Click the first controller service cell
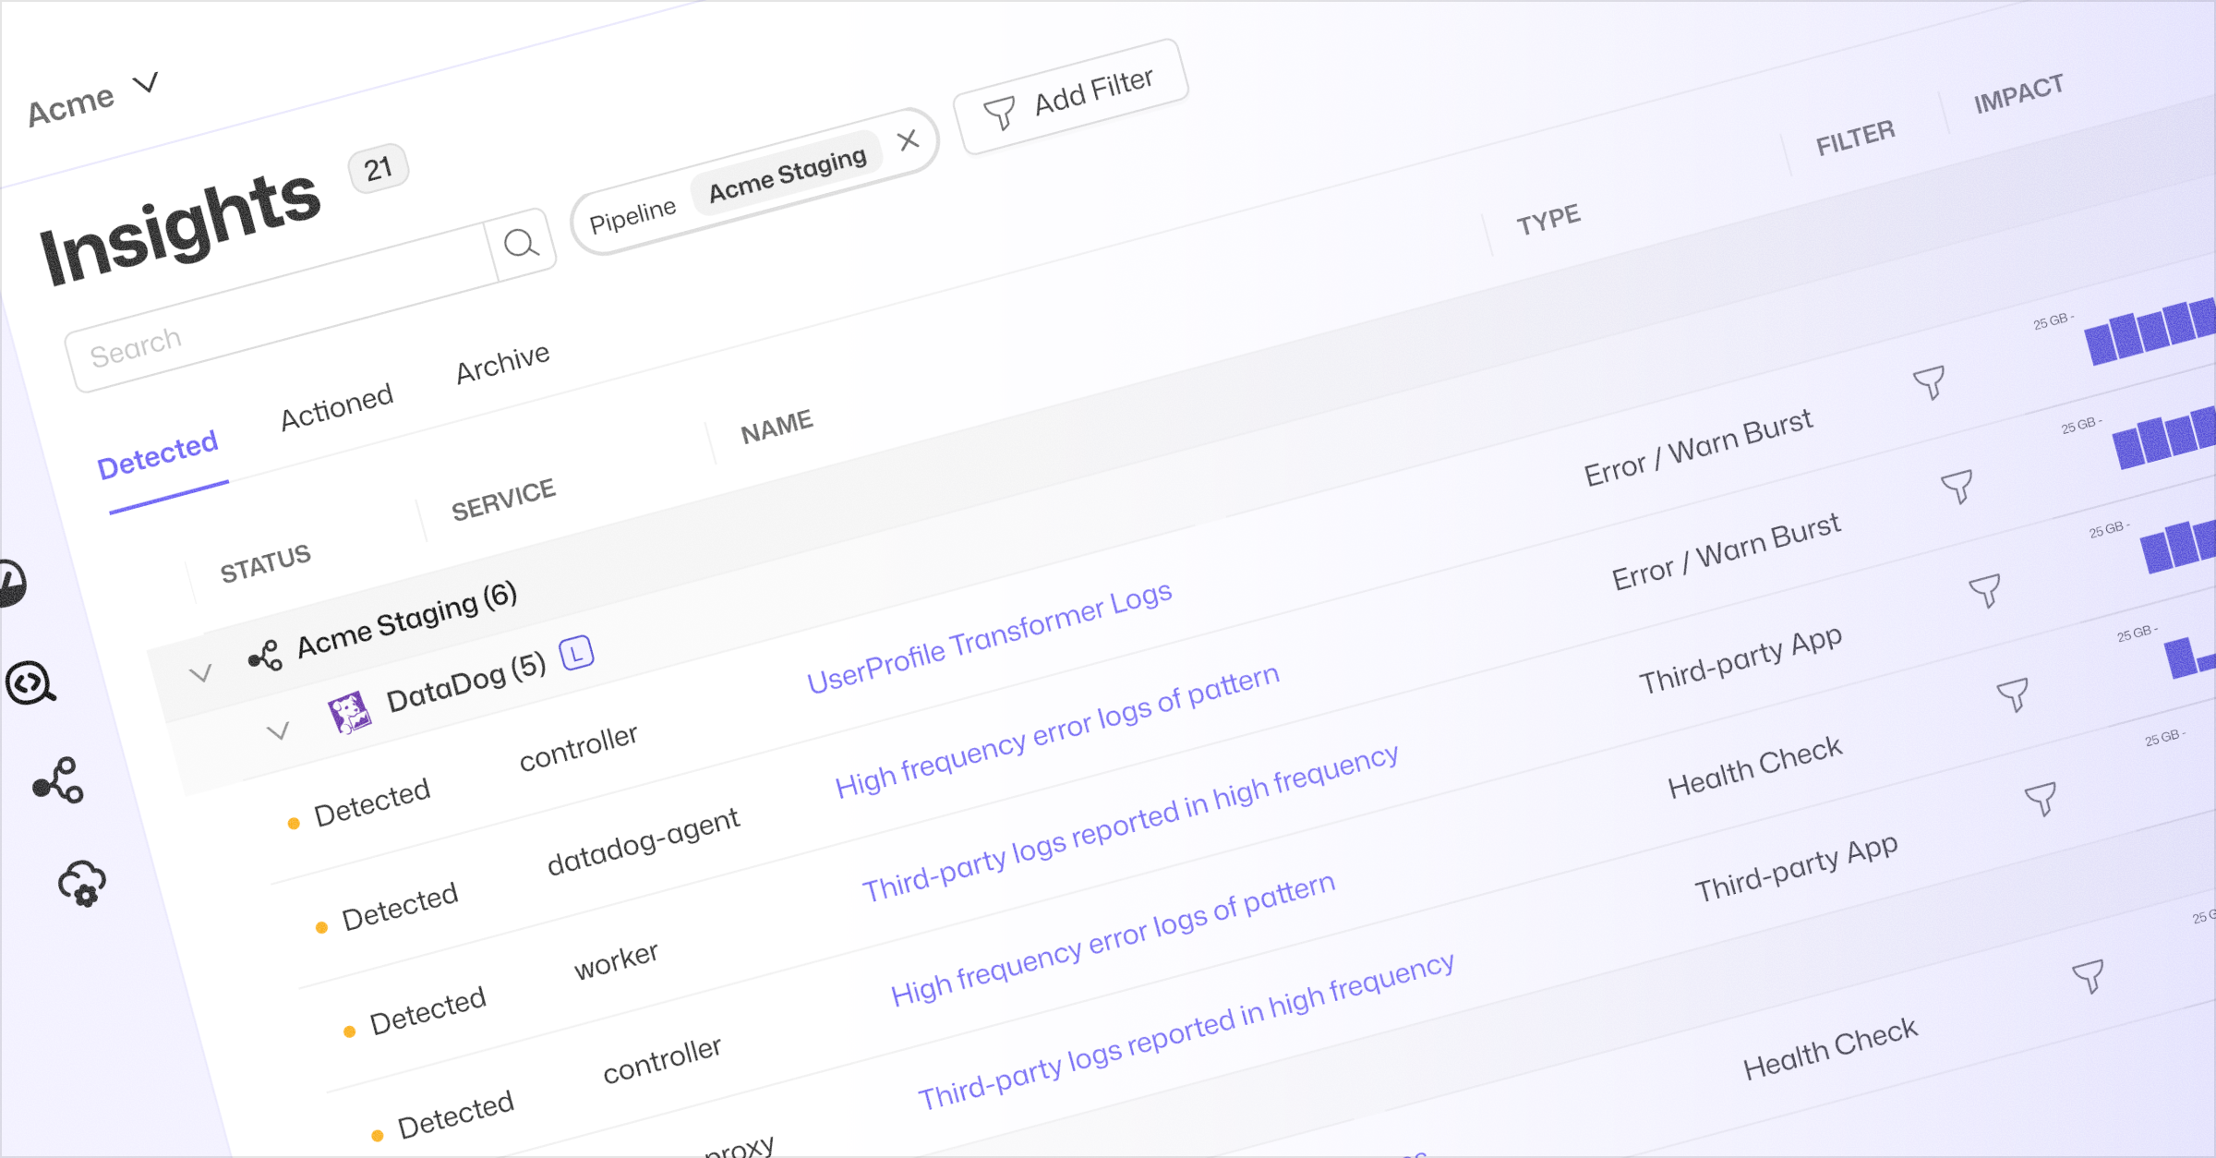This screenshot has width=2216, height=1158. 578,748
